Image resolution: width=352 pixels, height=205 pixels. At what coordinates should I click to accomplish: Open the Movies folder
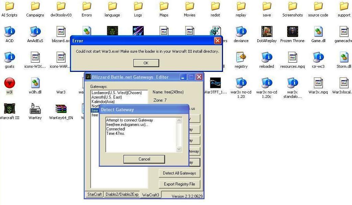click(189, 6)
